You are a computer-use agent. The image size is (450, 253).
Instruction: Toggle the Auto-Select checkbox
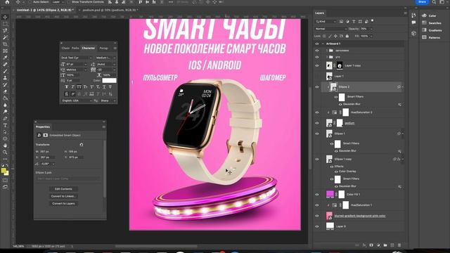(30, 2)
